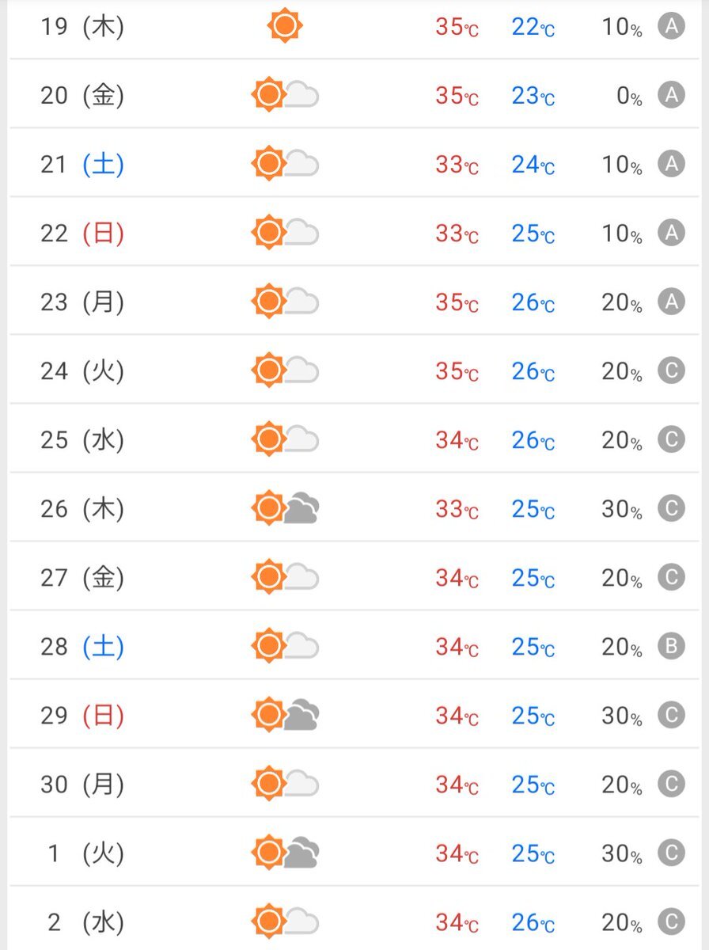Select the 28 (土) date label

82,647
